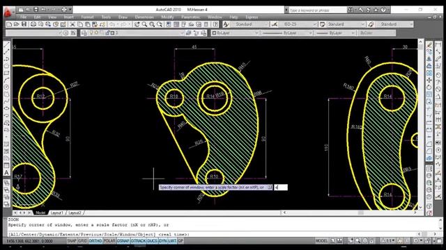The image size is (446, 250).
Task: Switch to the Layout1 tab
Action: [x=57, y=212]
